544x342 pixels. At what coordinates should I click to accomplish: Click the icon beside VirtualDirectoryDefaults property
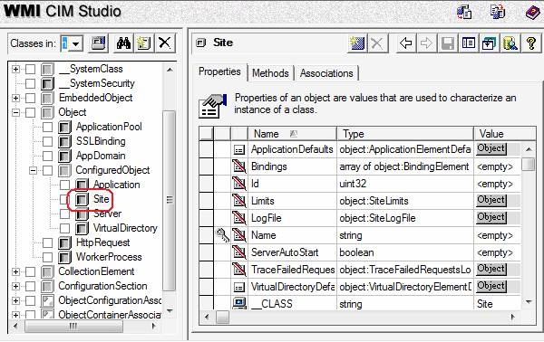click(x=239, y=287)
